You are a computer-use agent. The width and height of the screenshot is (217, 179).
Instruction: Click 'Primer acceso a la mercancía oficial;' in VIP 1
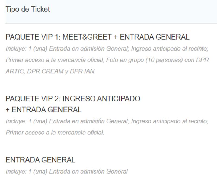55,60
